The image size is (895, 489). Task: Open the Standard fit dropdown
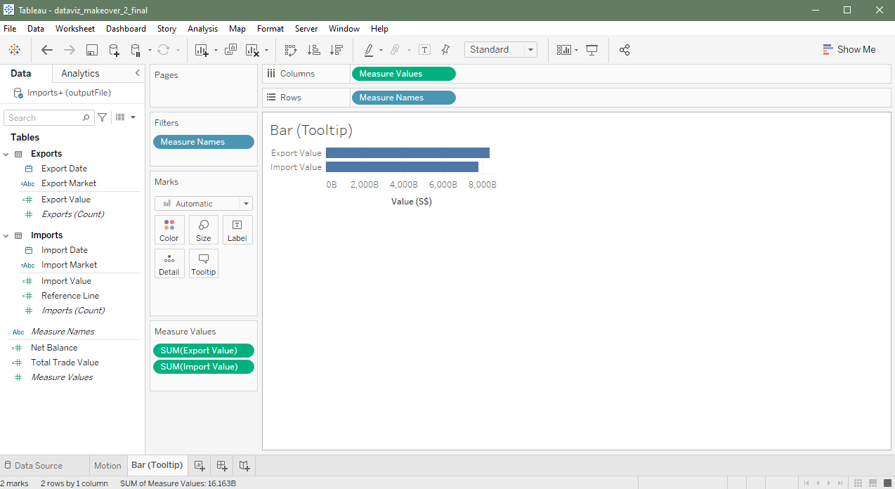[x=500, y=50]
